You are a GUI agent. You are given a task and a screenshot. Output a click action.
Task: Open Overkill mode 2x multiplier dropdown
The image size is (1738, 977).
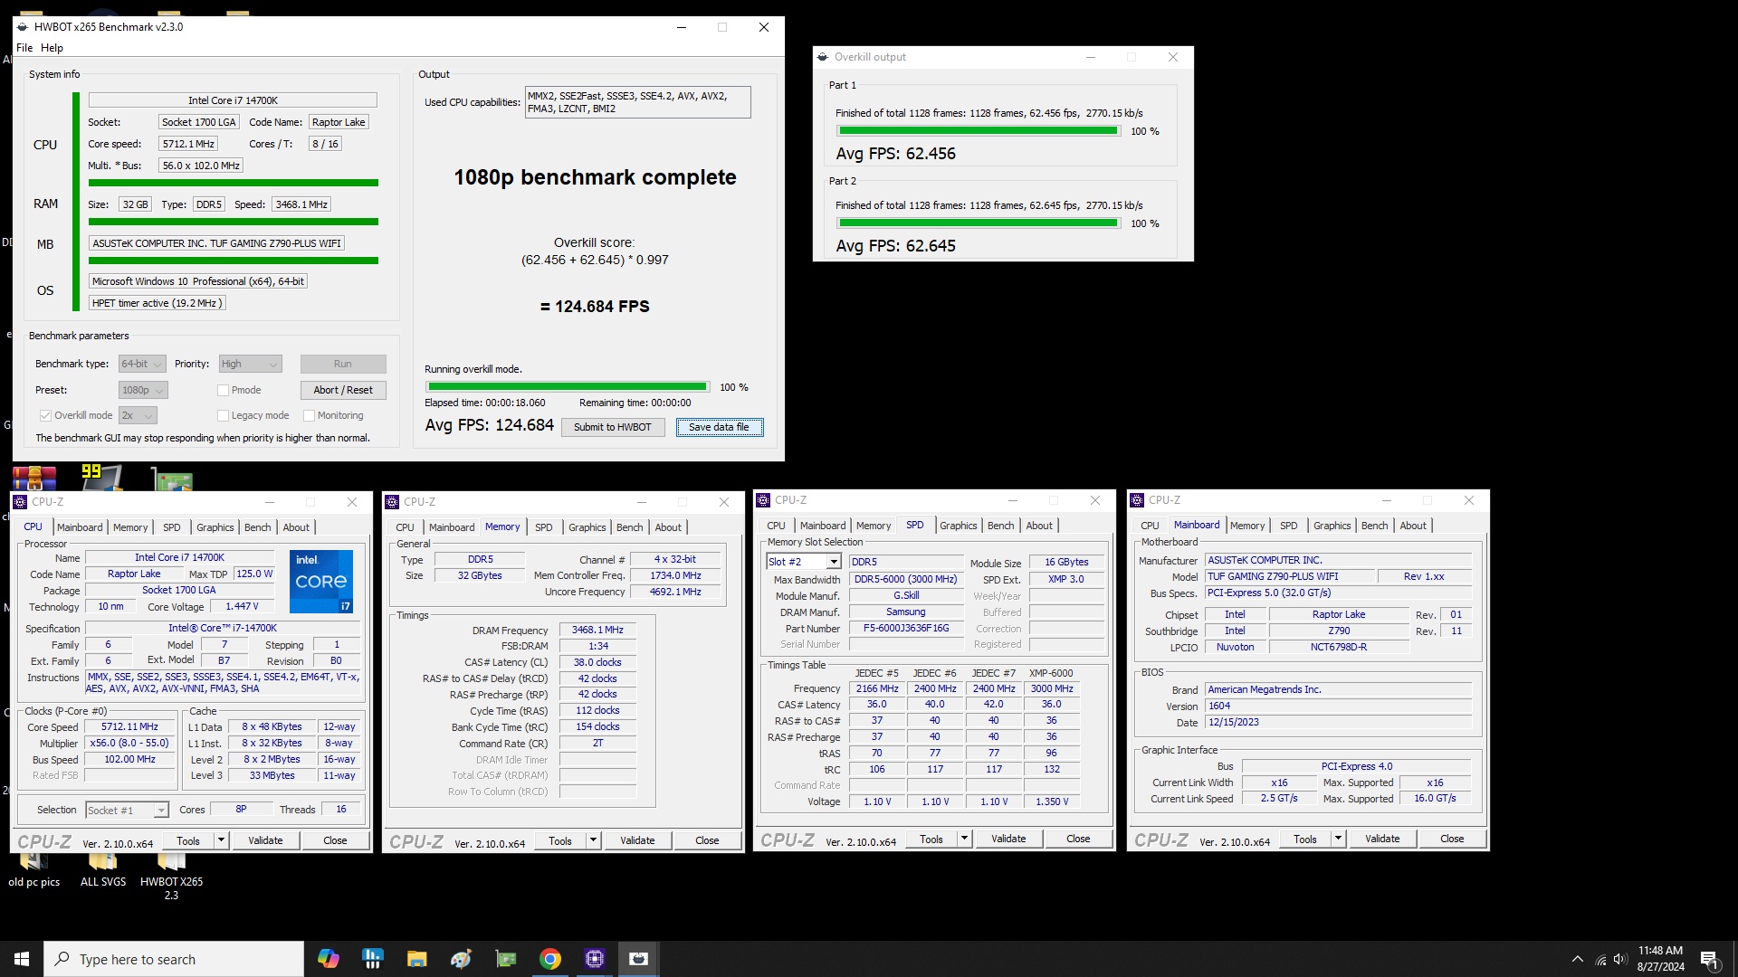[138, 416]
